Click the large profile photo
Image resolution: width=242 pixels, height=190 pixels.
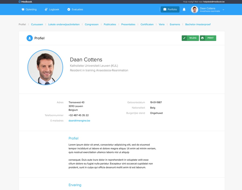(45, 67)
